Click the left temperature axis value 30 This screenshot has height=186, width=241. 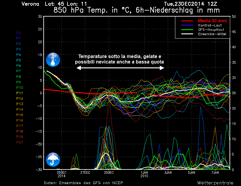[40, 17]
